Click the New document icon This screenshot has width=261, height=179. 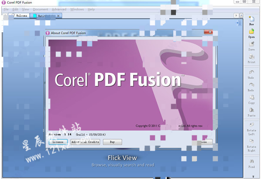(251, 19)
